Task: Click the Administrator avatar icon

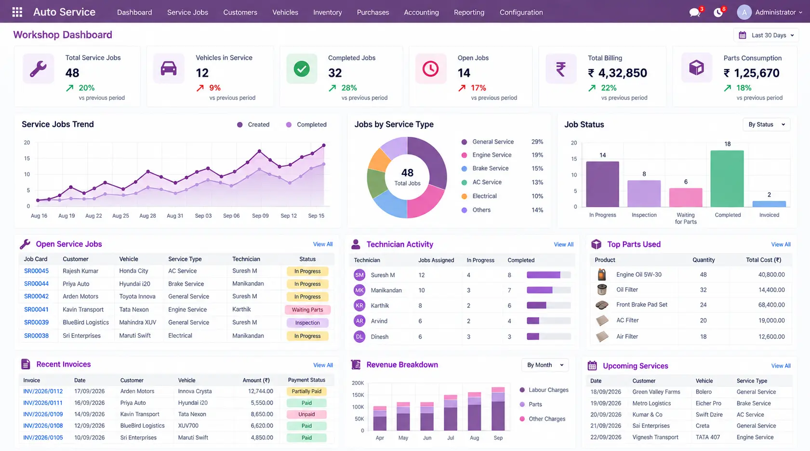Action: [744, 13]
